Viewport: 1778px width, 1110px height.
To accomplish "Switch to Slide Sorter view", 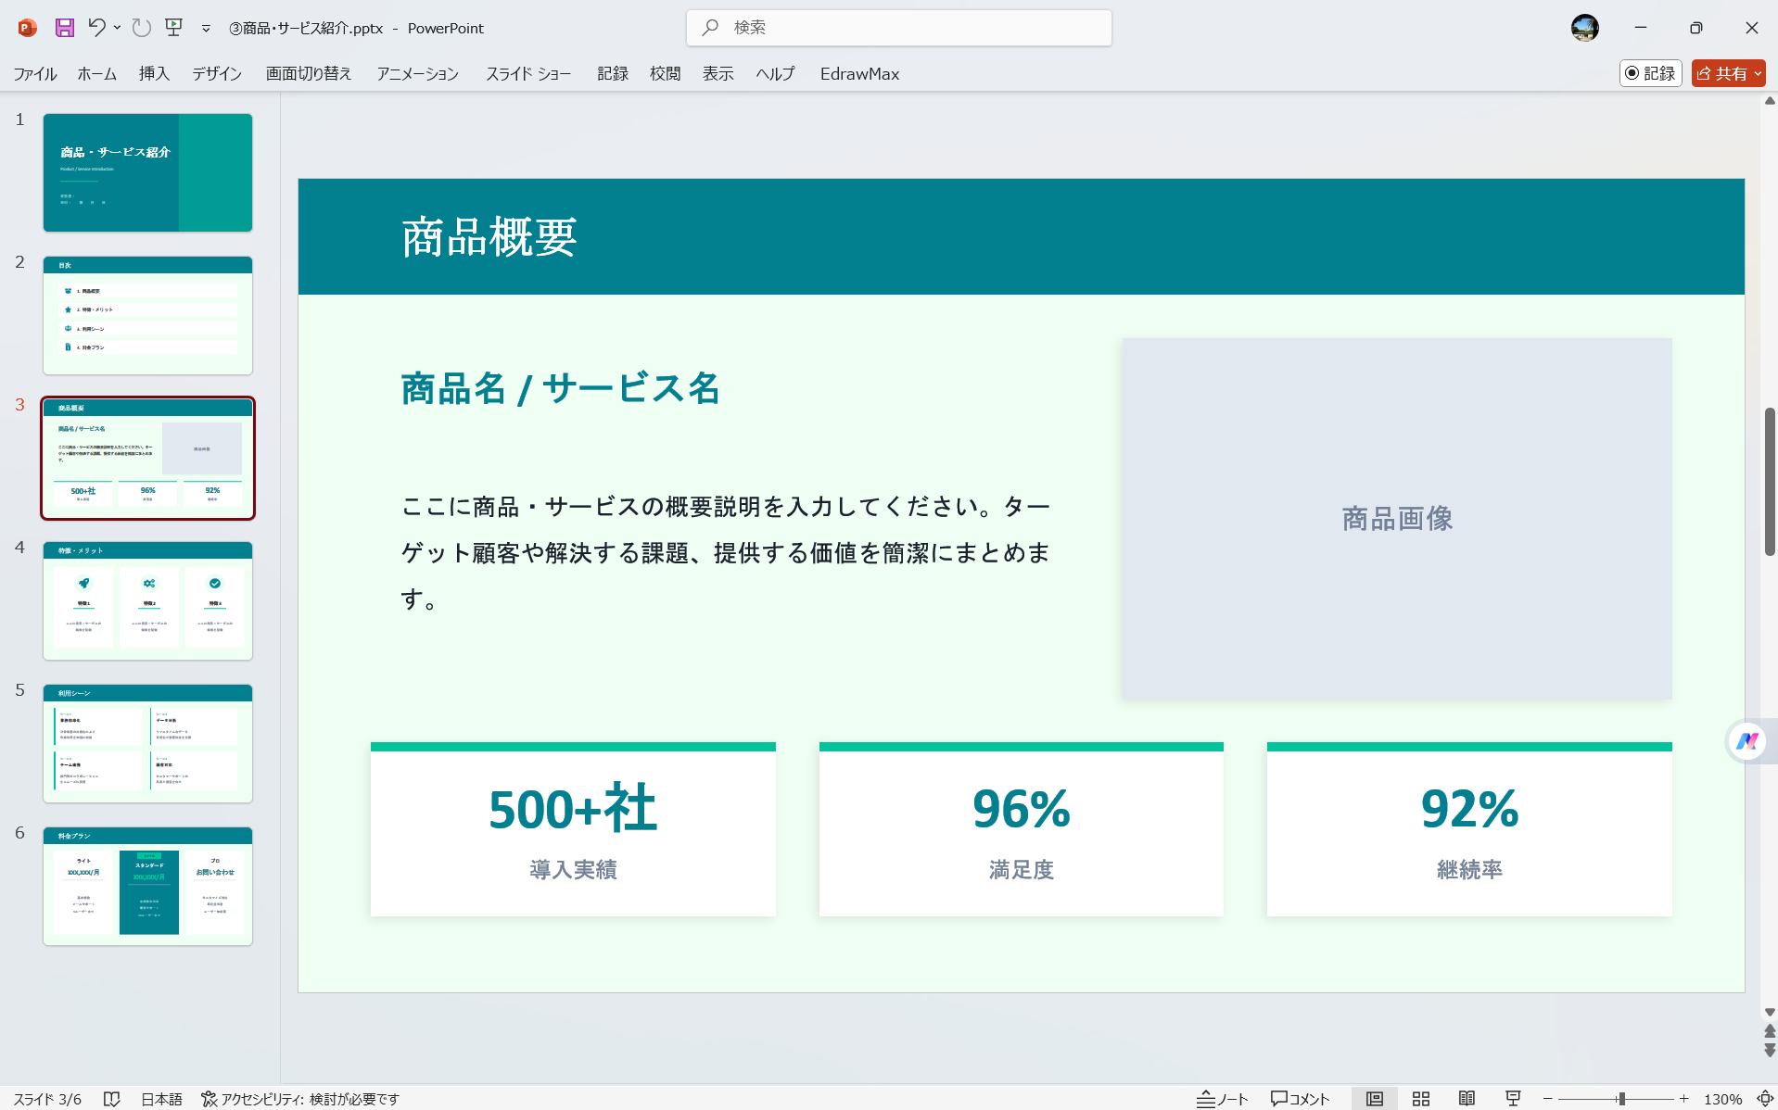I will click(x=1421, y=1099).
